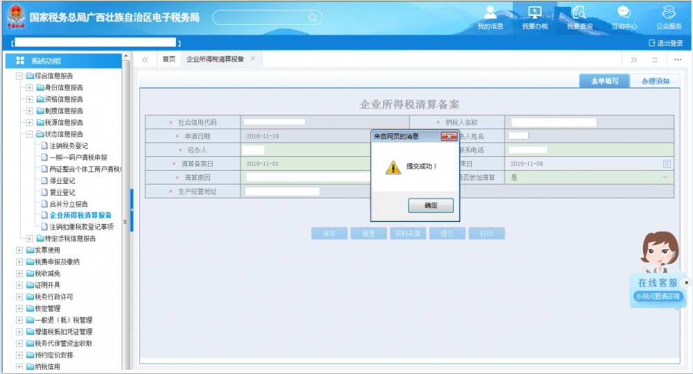Click the 提交 submit button
This screenshot has height=374, width=693.
[447, 234]
